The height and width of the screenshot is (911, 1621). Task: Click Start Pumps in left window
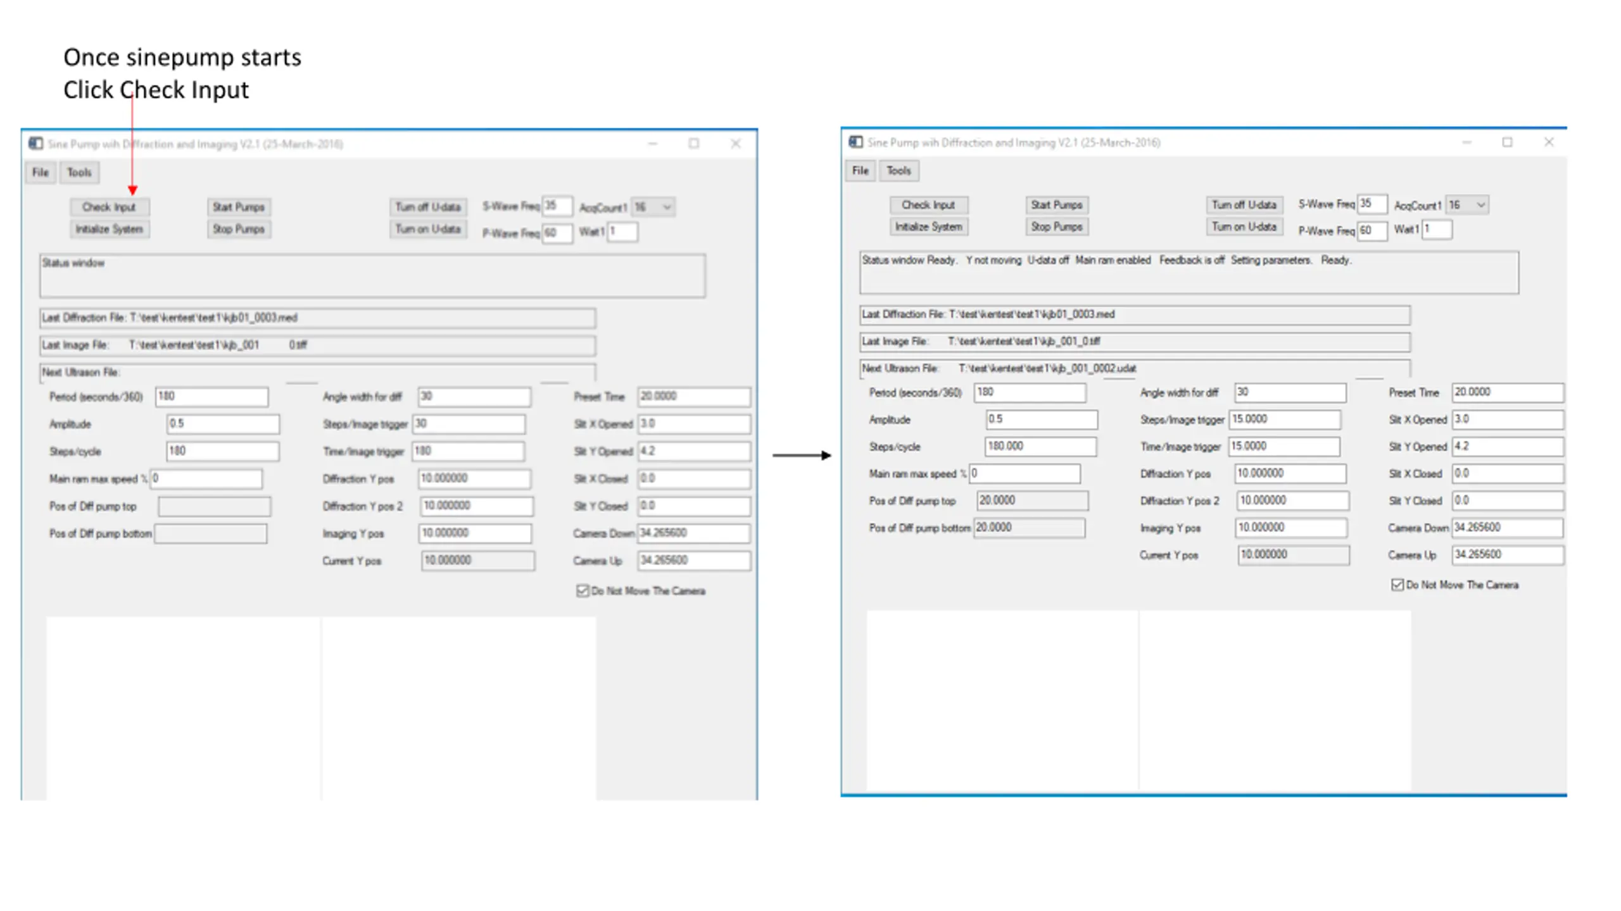(x=239, y=207)
